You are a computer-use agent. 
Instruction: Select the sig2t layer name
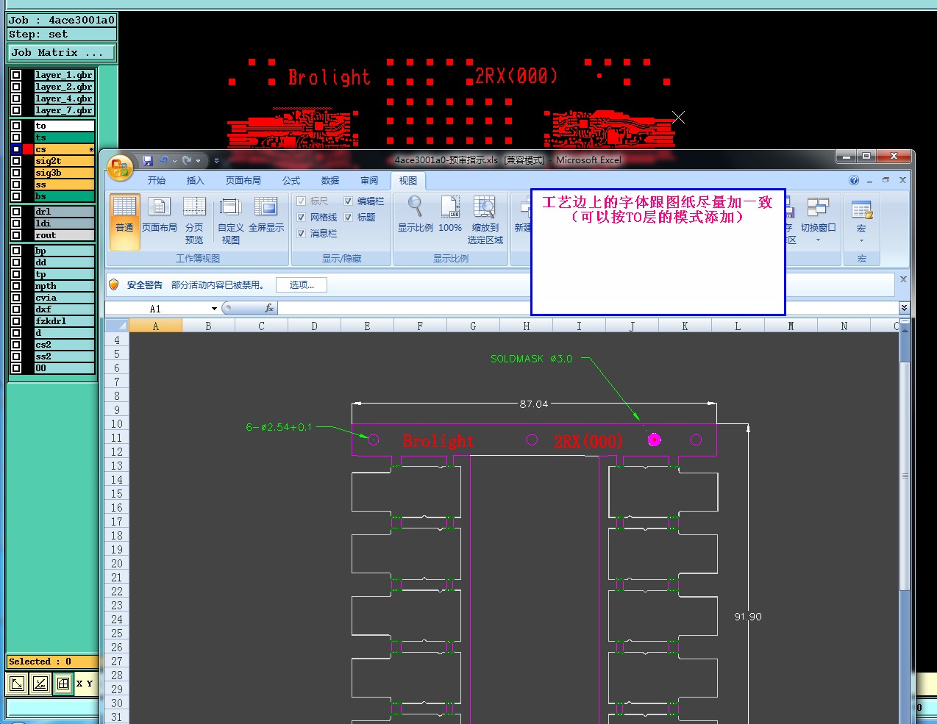pyautogui.click(x=65, y=161)
